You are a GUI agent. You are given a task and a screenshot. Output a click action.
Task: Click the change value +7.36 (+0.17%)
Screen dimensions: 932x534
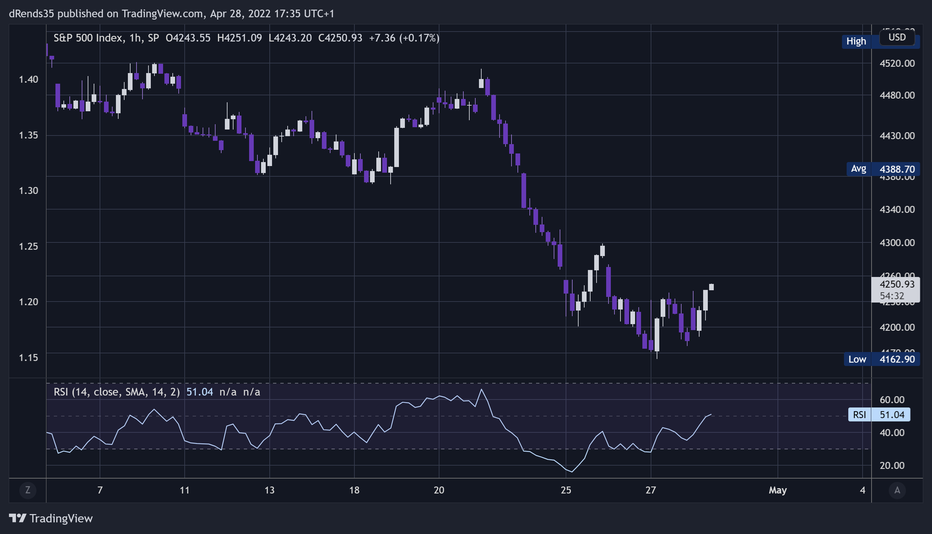[404, 38]
